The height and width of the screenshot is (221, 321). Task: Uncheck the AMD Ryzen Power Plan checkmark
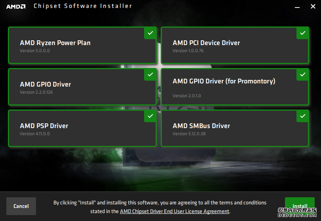point(150,33)
